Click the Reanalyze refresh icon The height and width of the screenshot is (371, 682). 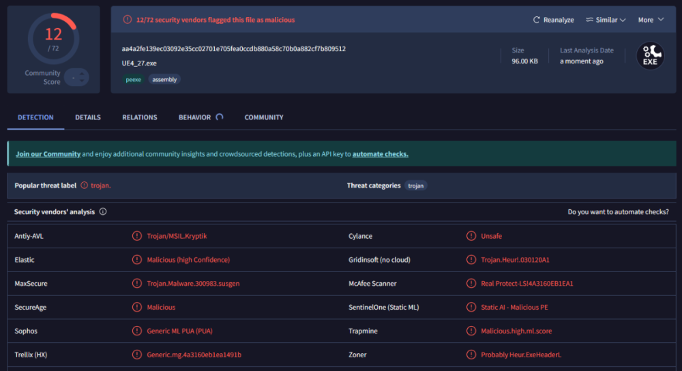click(x=537, y=20)
